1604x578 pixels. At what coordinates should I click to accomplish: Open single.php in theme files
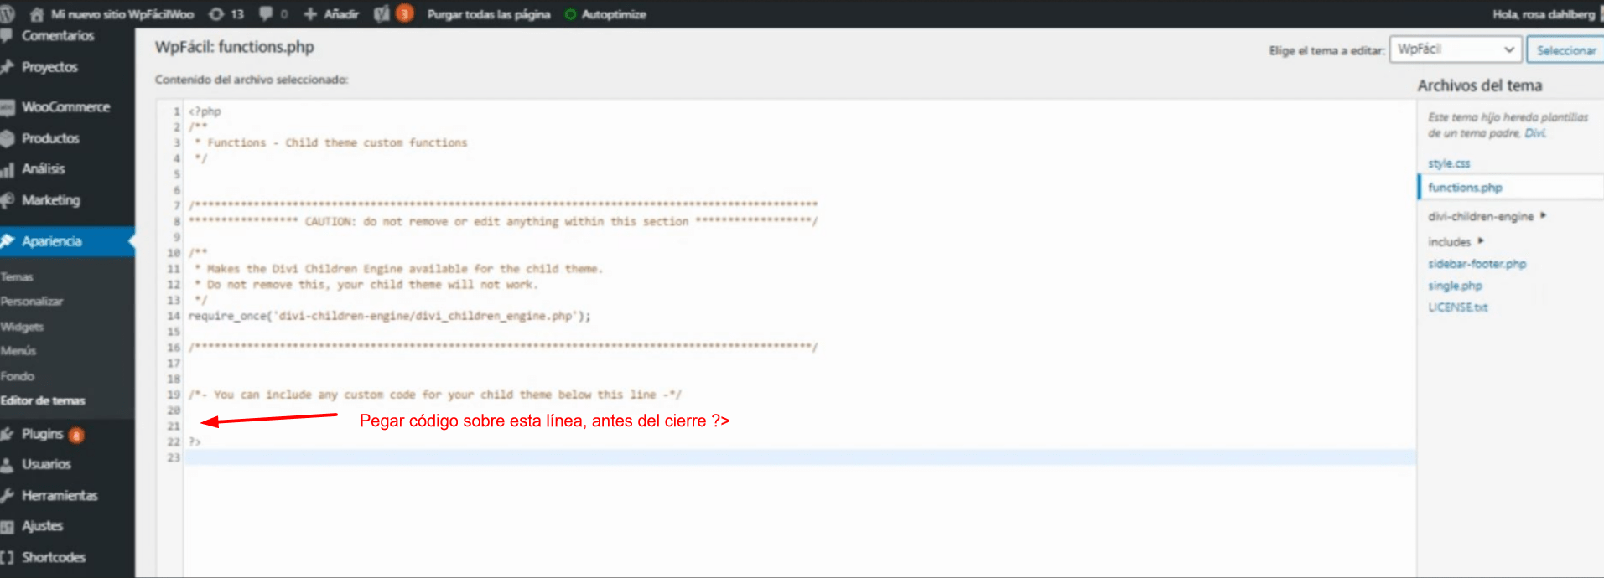tap(1455, 286)
